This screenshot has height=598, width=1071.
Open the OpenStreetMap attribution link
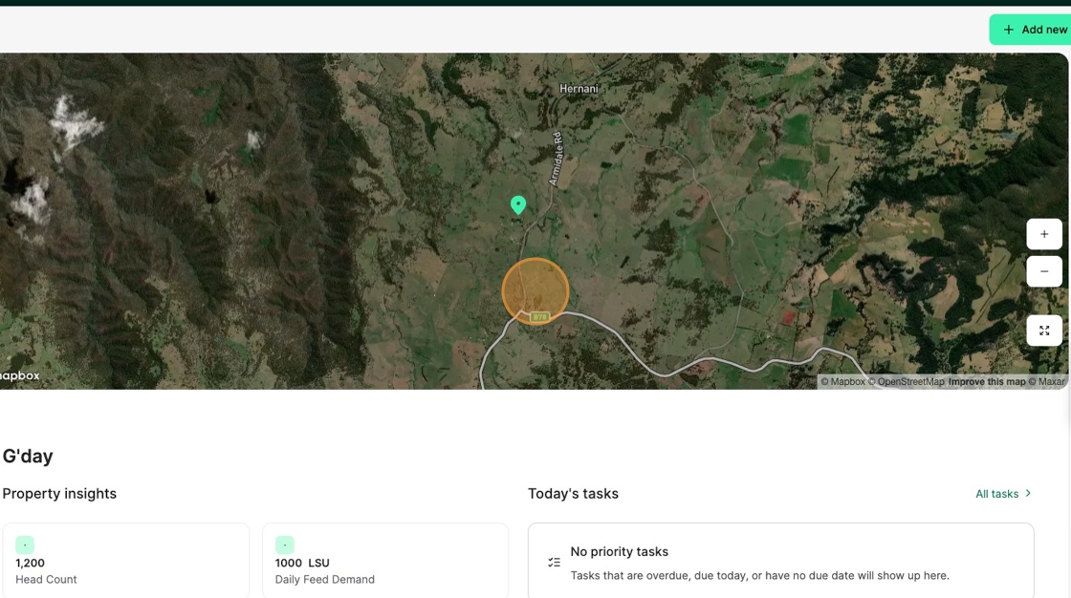[x=907, y=381]
